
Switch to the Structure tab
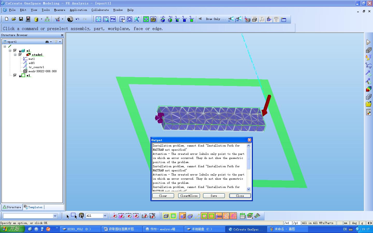pyautogui.click(x=12, y=207)
